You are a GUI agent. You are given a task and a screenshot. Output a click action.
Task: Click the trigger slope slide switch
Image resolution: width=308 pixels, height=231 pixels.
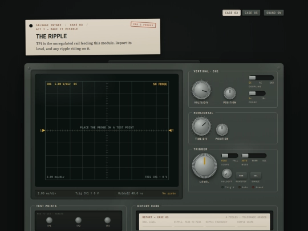230,156
